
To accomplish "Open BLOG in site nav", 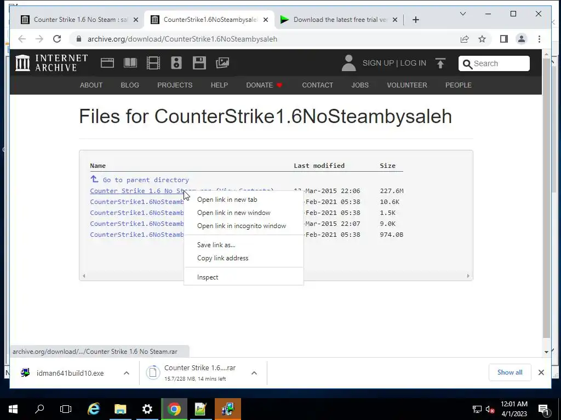I will pyautogui.click(x=129, y=85).
